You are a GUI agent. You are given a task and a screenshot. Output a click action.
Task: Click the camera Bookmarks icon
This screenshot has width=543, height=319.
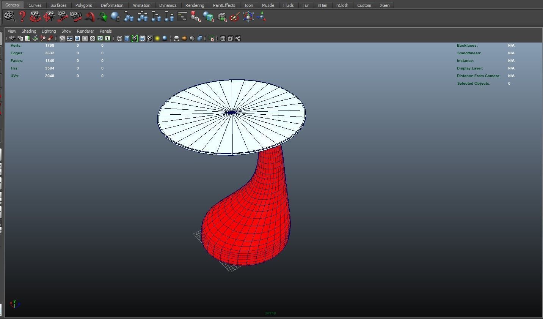click(x=27, y=38)
